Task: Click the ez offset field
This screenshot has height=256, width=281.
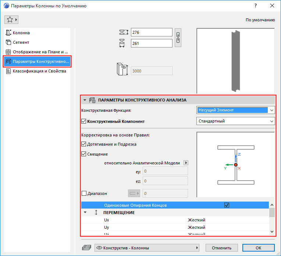Action: tap(165, 181)
